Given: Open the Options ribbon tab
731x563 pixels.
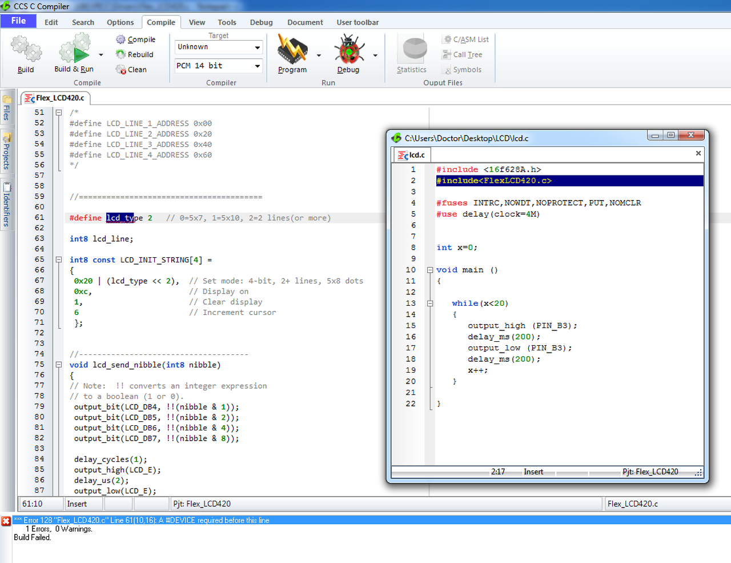Looking at the screenshot, I should tap(120, 22).
